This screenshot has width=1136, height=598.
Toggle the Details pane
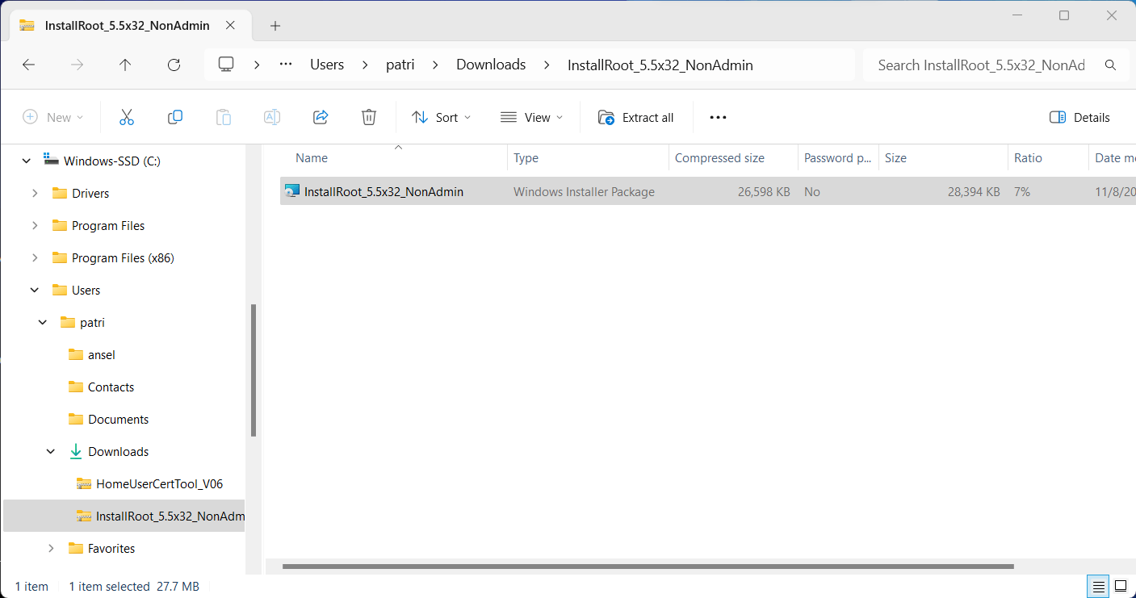(x=1079, y=117)
